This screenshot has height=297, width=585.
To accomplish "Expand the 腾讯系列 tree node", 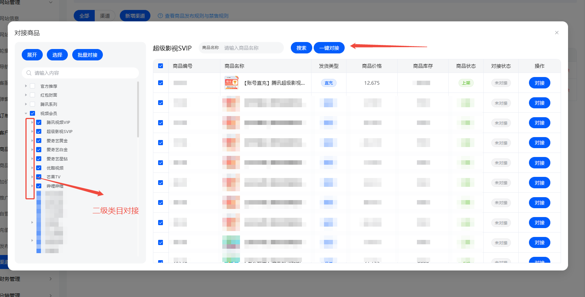I will click(x=26, y=104).
